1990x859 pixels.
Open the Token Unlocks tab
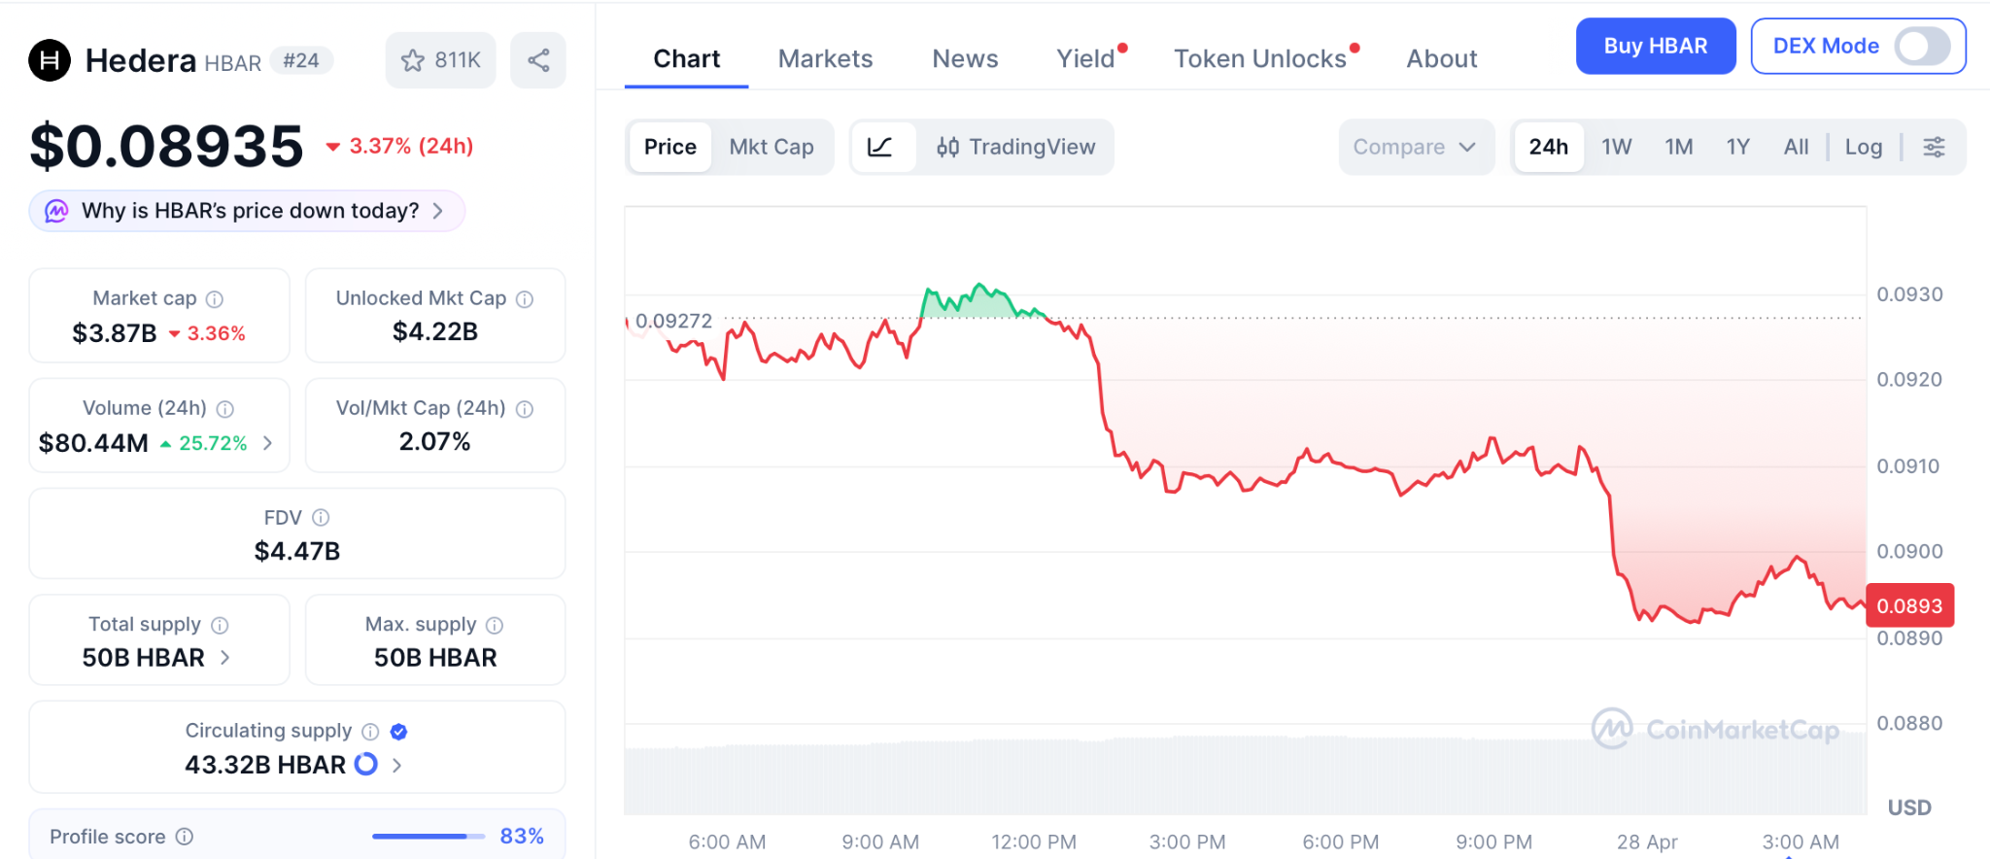[1259, 59]
